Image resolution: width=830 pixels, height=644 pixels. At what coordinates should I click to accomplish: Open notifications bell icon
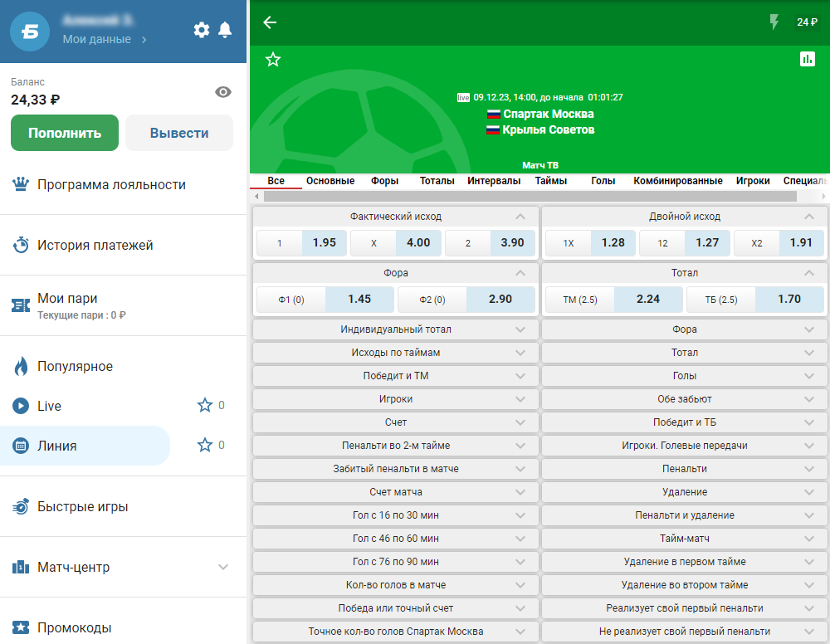pos(225,30)
